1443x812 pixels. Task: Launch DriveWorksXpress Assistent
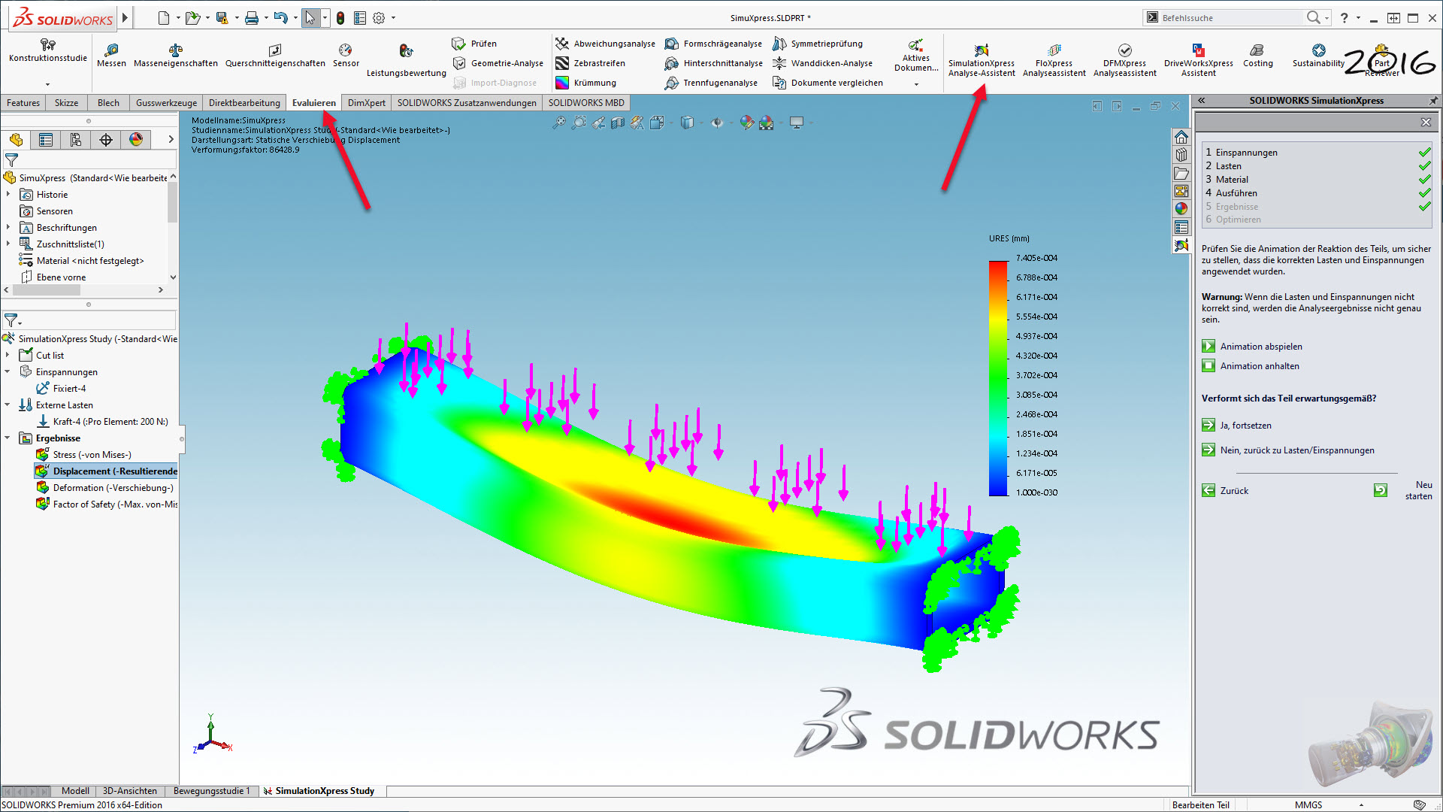1198,60
